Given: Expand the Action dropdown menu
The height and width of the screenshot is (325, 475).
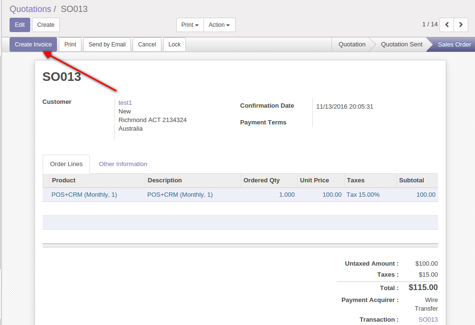Looking at the screenshot, I should click(219, 25).
